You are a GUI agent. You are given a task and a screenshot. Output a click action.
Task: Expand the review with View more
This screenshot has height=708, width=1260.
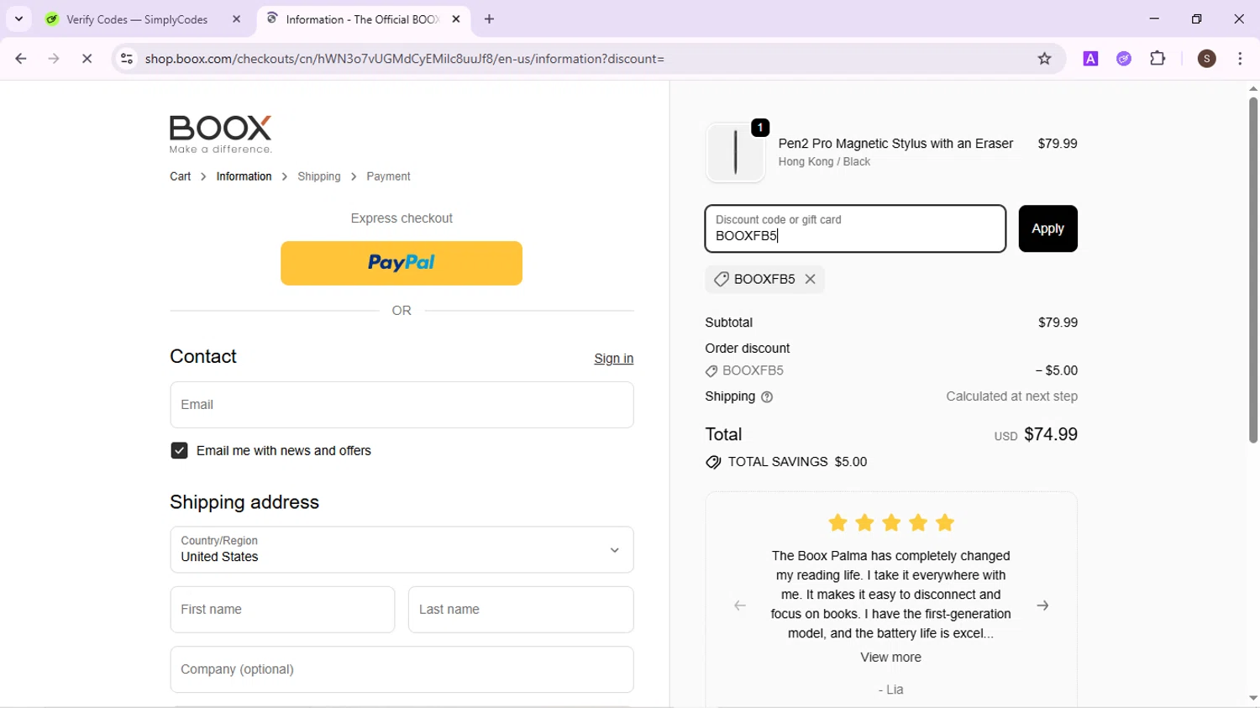pyautogui.click(x=890, y=658)
